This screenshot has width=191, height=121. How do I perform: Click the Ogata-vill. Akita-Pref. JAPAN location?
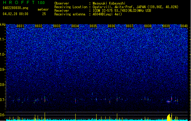(135, 7)
